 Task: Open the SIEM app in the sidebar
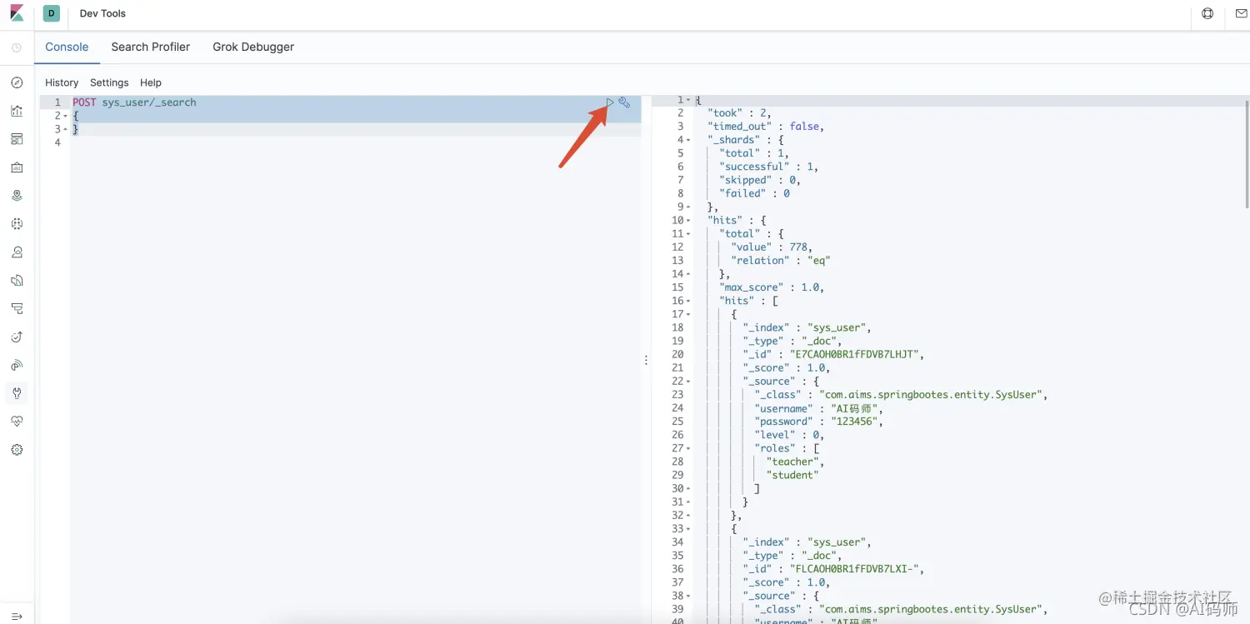pos(17,365)
